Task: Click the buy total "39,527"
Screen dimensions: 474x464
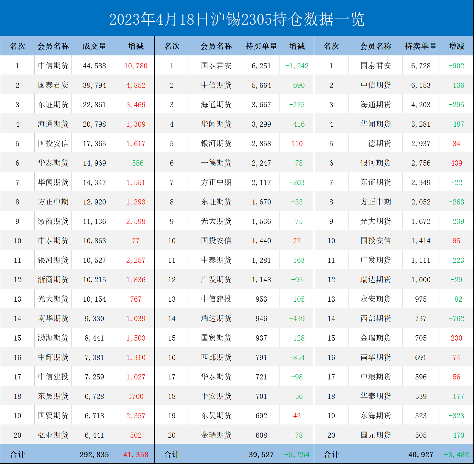Action: 261,455
